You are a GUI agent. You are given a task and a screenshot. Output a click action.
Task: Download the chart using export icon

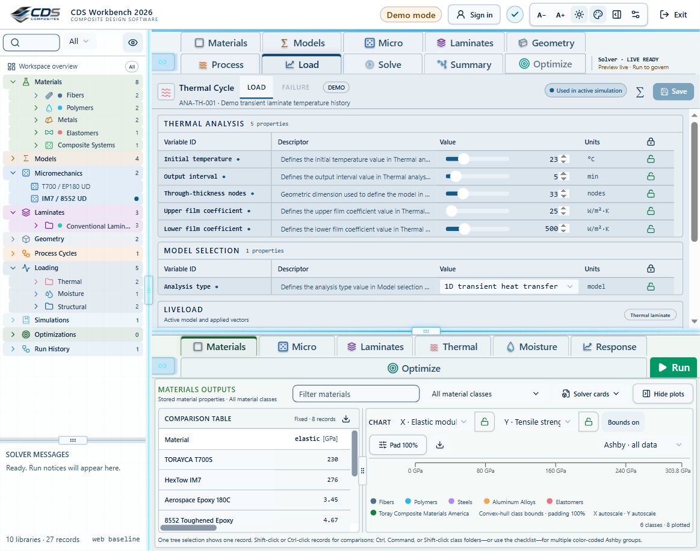(440, 445)
